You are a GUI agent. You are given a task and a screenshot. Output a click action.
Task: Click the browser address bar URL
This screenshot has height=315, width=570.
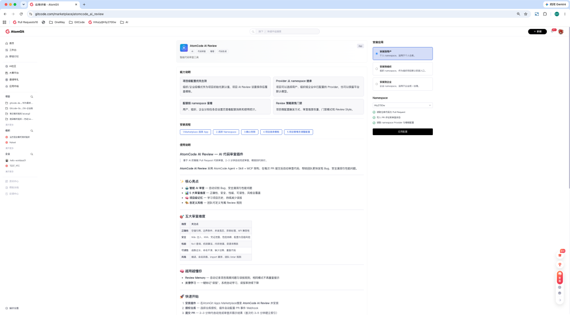(69, 14)
